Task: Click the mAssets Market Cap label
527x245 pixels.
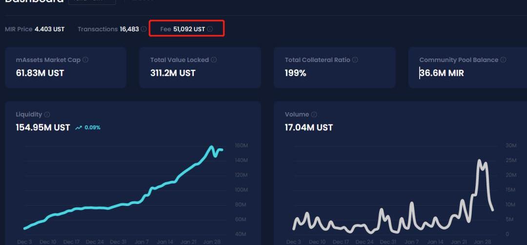Action: click(48, 60)
